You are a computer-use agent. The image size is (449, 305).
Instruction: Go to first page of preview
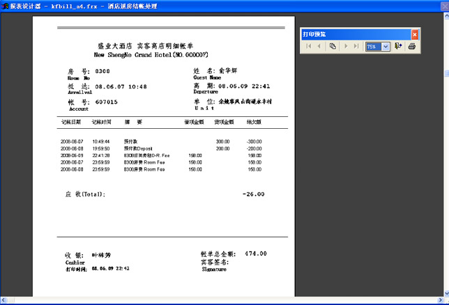tap(309, 46)
